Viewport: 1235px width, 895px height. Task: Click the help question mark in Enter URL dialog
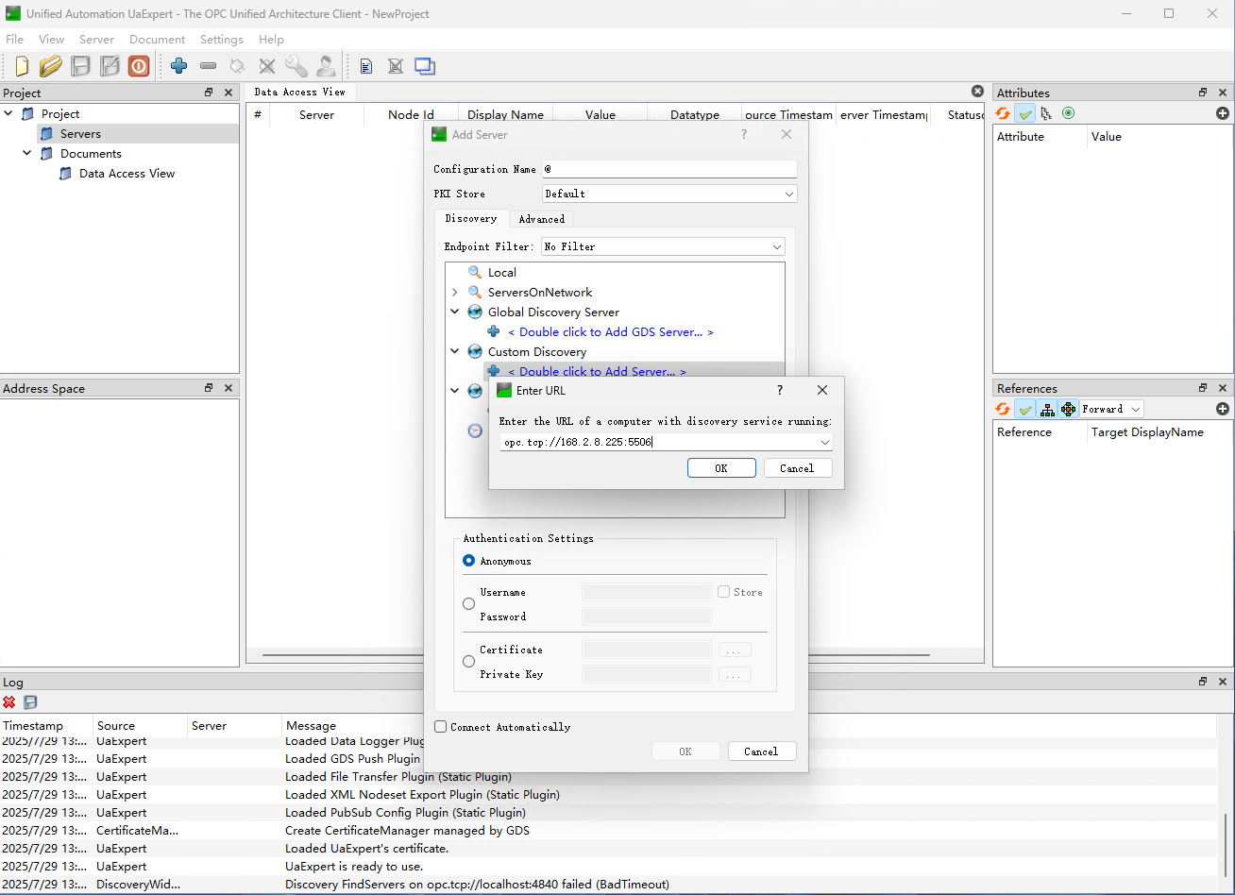pos(779,390)
